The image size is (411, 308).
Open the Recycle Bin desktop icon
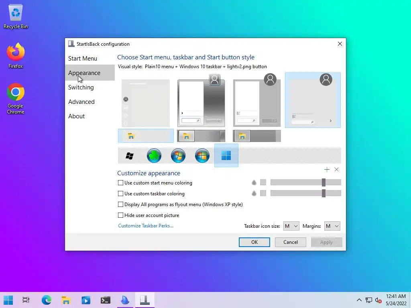pos(16,16)
